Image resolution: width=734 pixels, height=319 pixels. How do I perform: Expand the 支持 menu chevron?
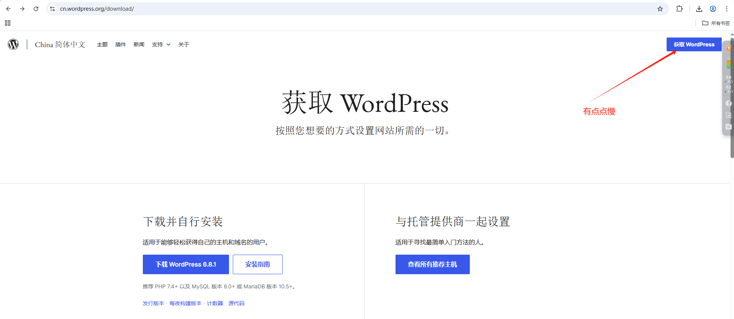(168, 45)
